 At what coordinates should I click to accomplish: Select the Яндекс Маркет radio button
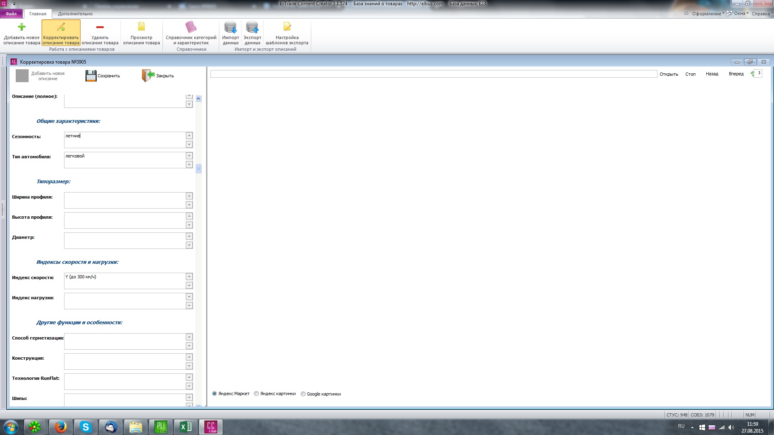214,394
